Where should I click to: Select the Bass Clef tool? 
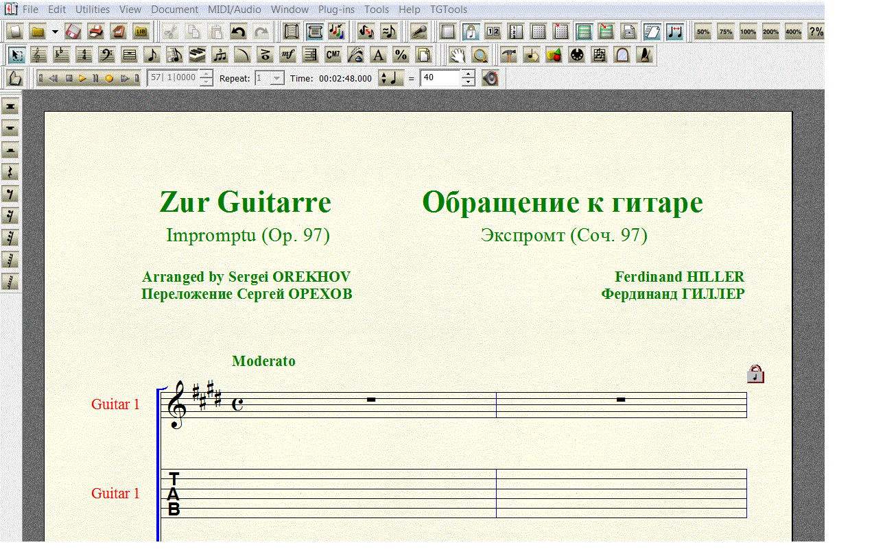click(106, 55)
